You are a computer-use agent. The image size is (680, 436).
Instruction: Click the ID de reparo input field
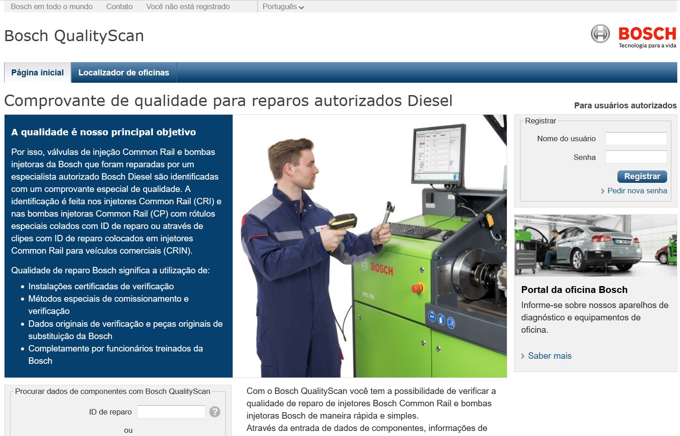[x=171, y=412]
